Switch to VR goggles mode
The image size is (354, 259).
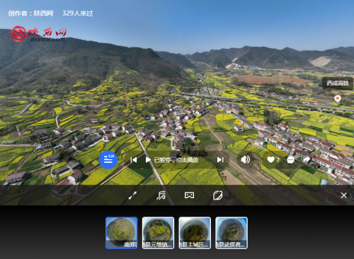(189, 195)
